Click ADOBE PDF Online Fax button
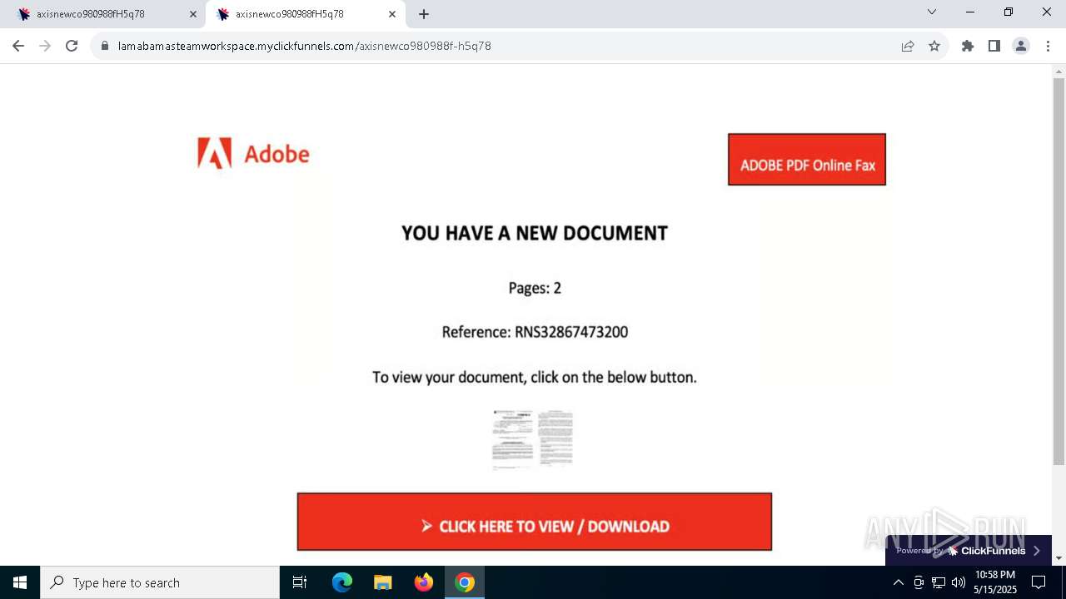Image resolution: width=1066 pixels, height=599 pixels. point(807,160)
